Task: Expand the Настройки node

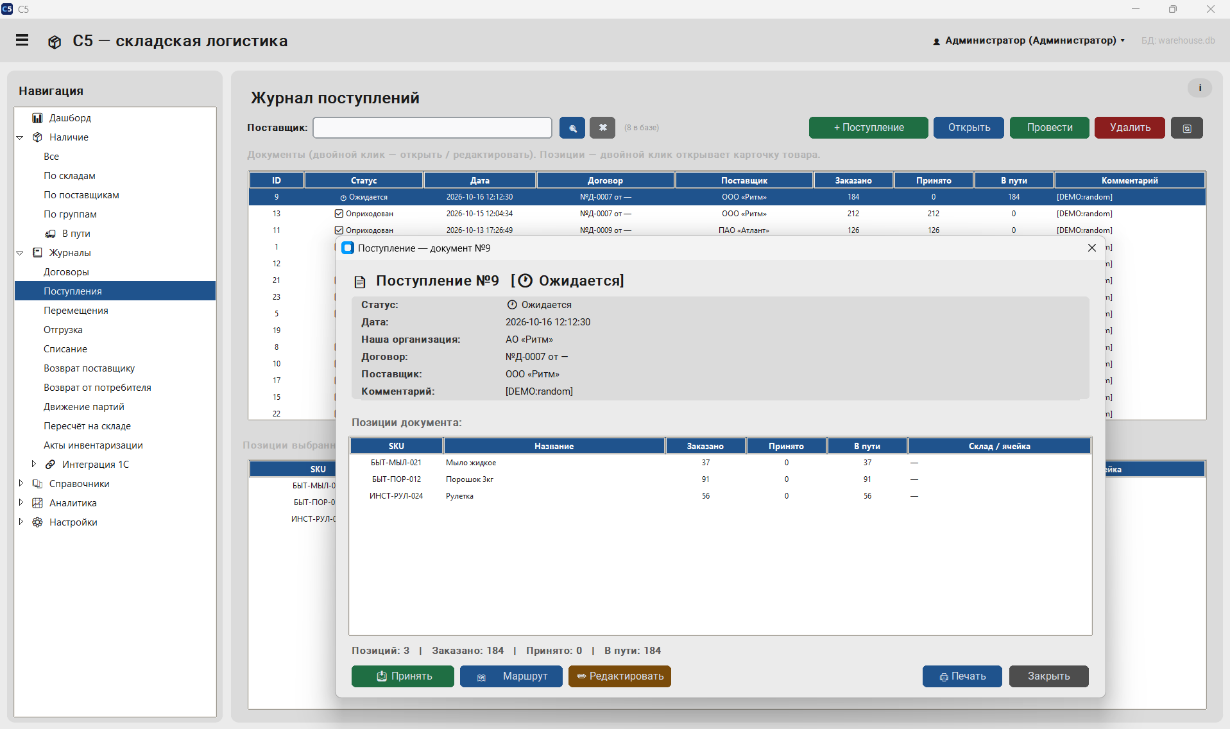Action: coord(21,522)
